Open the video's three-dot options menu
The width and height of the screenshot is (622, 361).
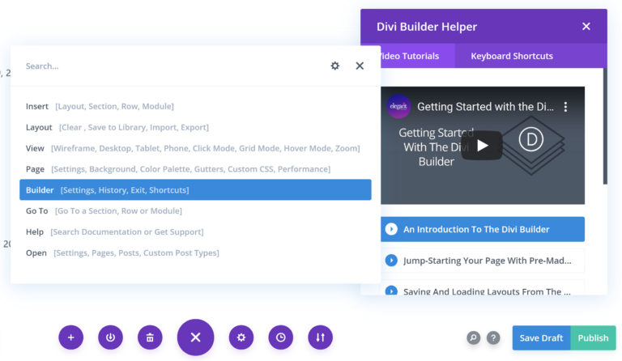click(x=565, y=107)
